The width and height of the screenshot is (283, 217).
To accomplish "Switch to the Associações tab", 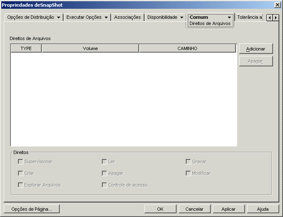I will click(127, 17).
